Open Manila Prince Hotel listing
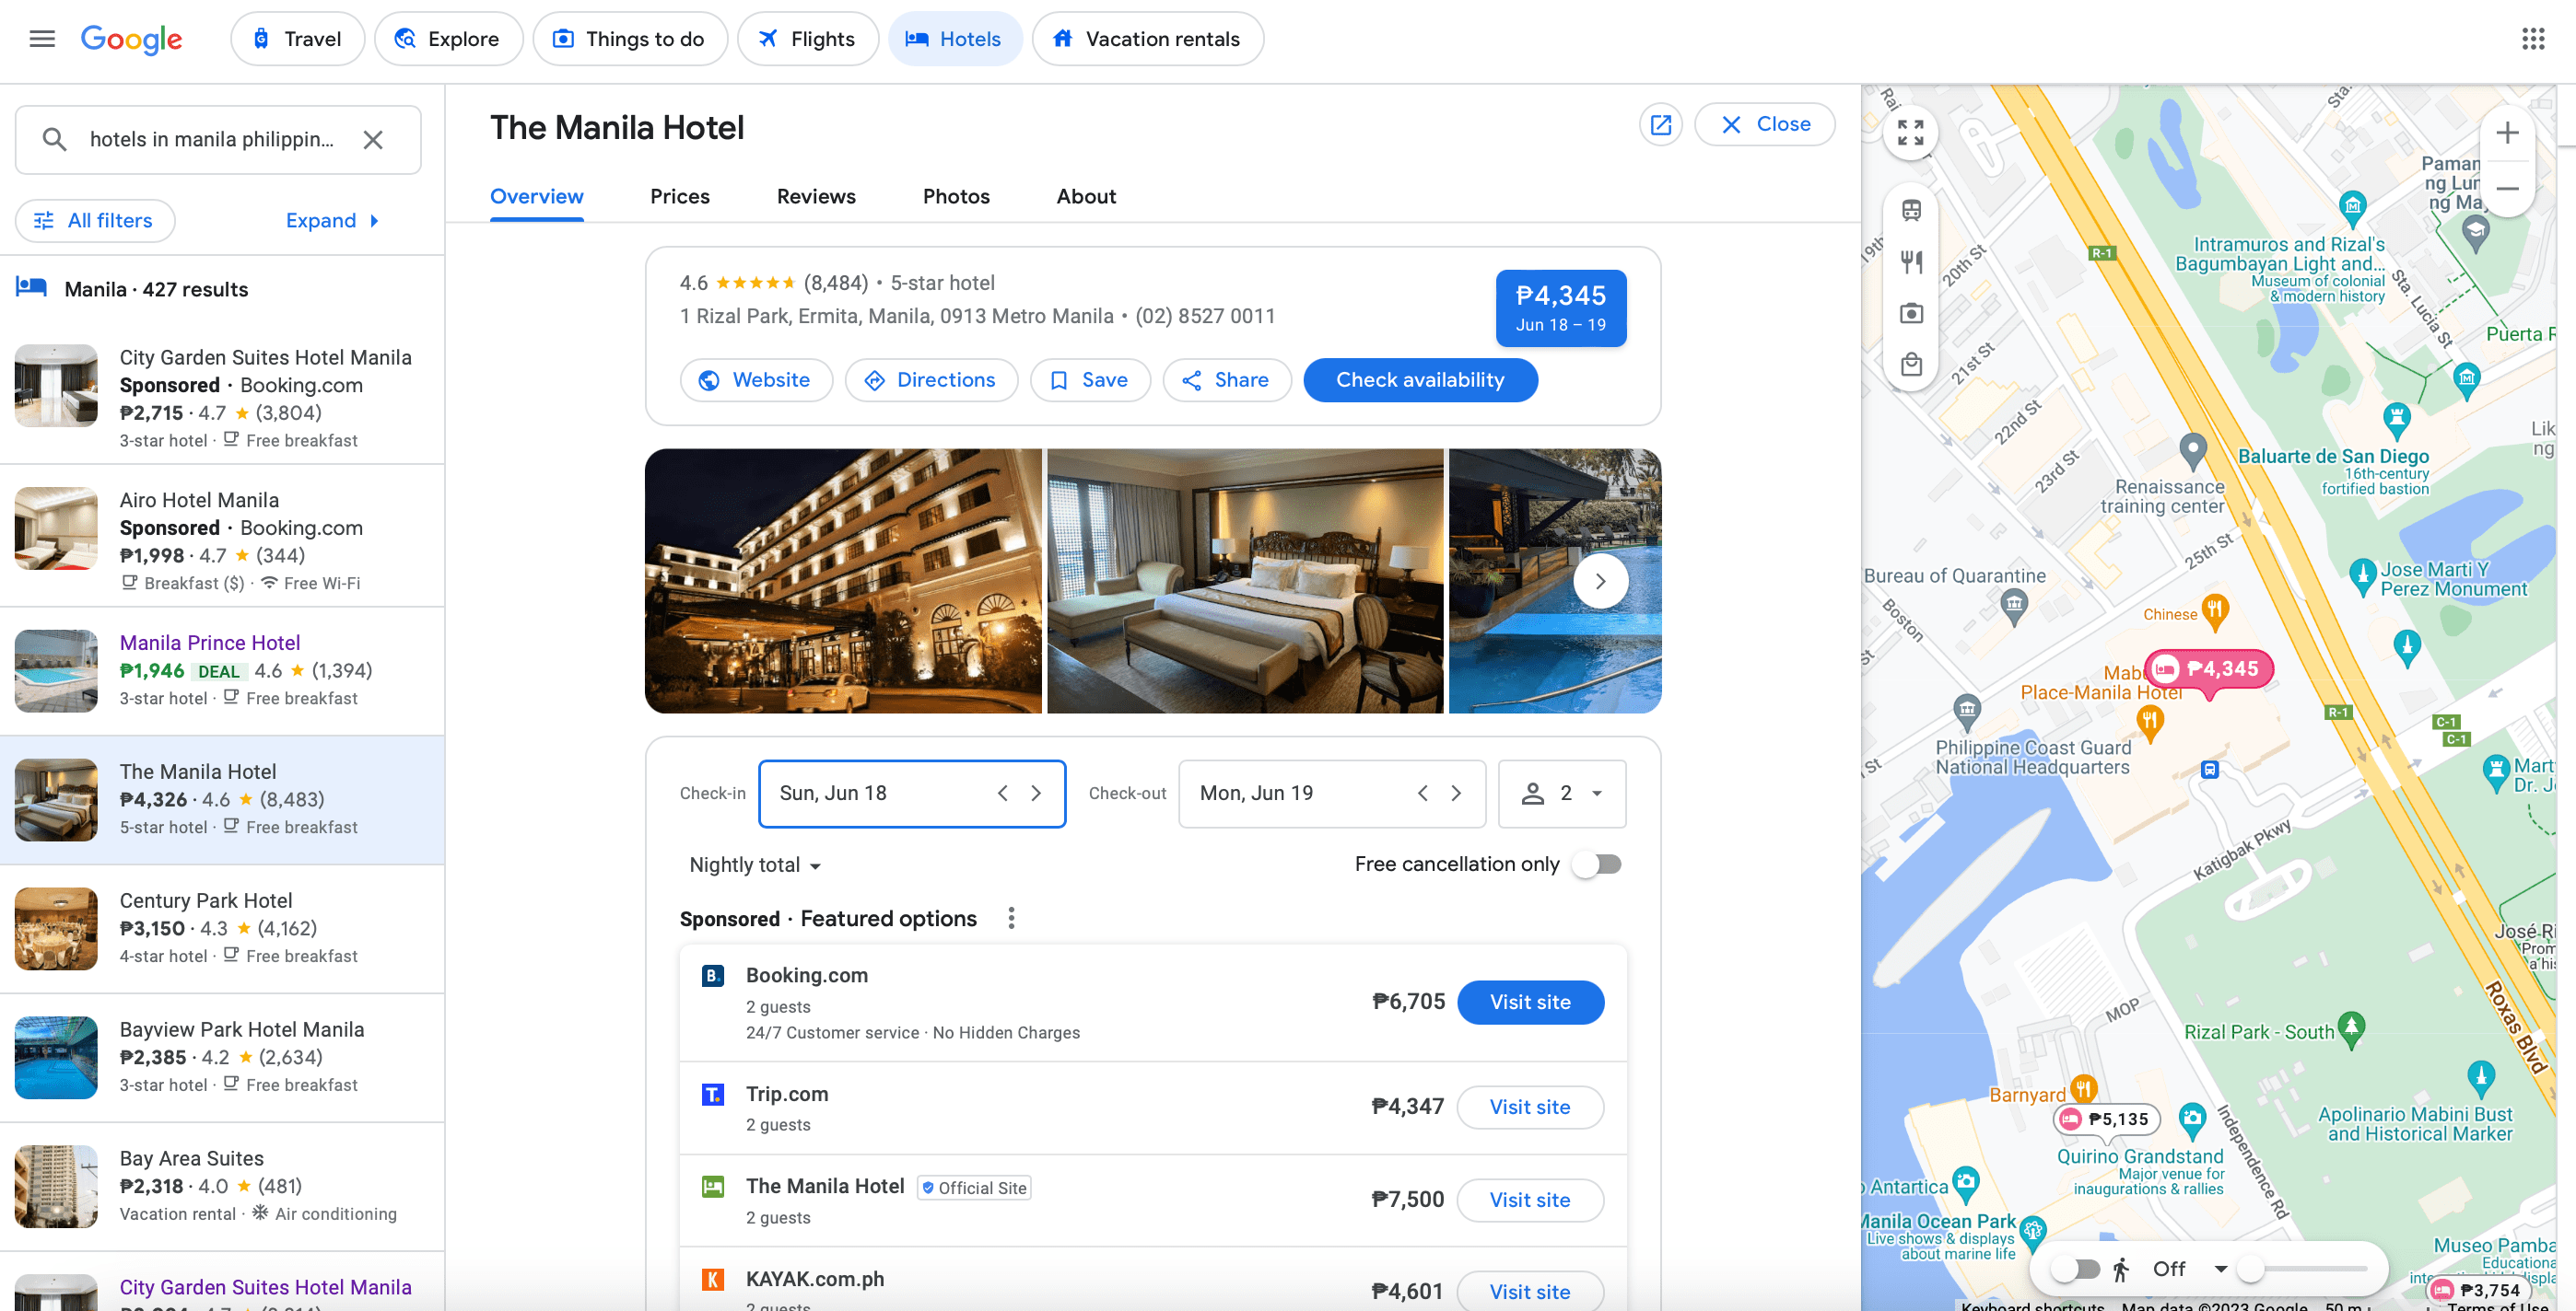The height and width of the screenshot is (1311, 2576). tap(222, 670)
